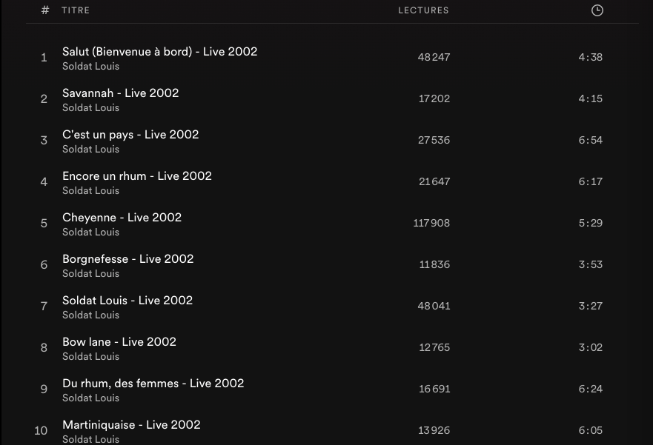The height and width of the screenshot is (445, 653).
Task: Open artist Soldat Louis under Savannah
Action: click(90, 108)
